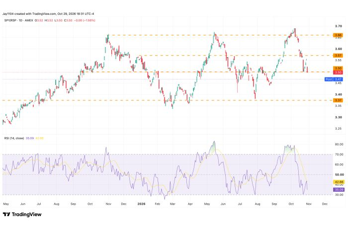The image size is (348, 232).
Task: Click 80.00 on the RSI axis
Action: [339, 145]
